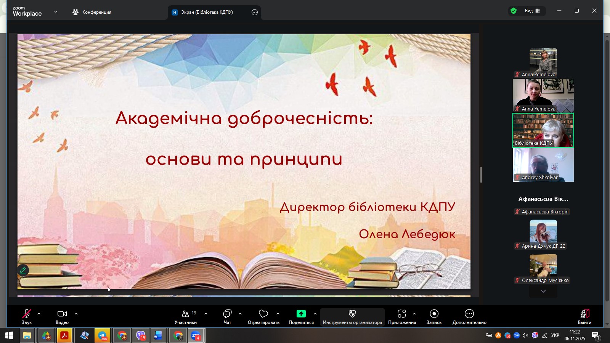The image size is (610, 343).
Task: Open the Chat panel
Action: (227, 314)
